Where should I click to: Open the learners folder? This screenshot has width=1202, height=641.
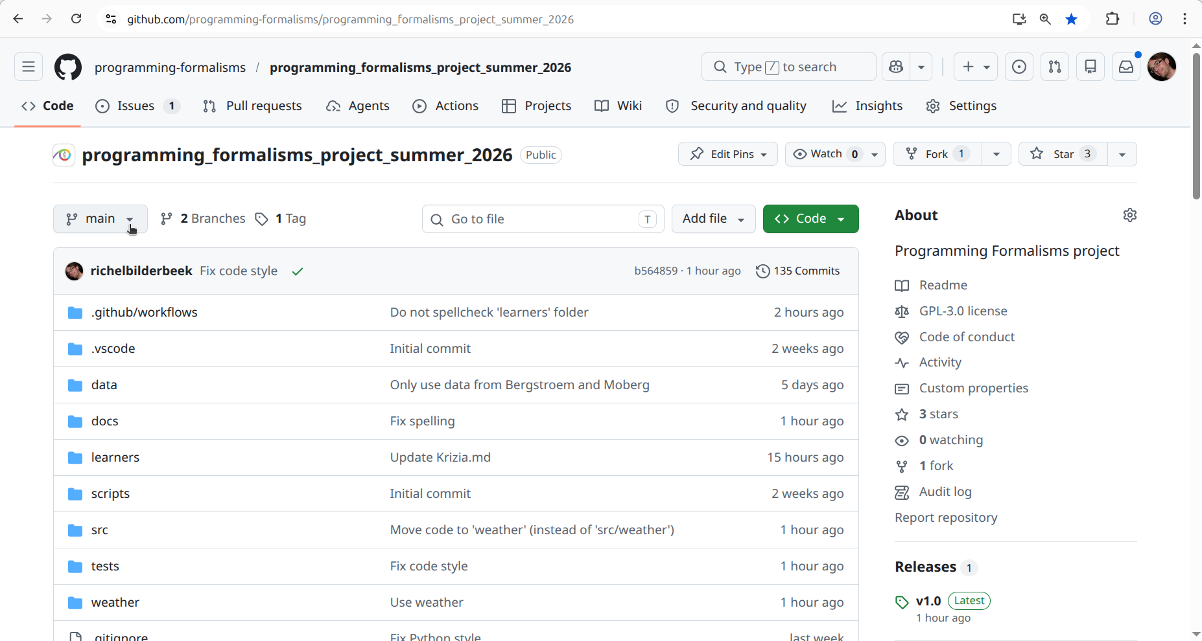coord(115,458)
